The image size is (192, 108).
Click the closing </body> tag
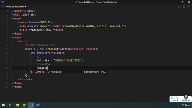tap(17, 83)
